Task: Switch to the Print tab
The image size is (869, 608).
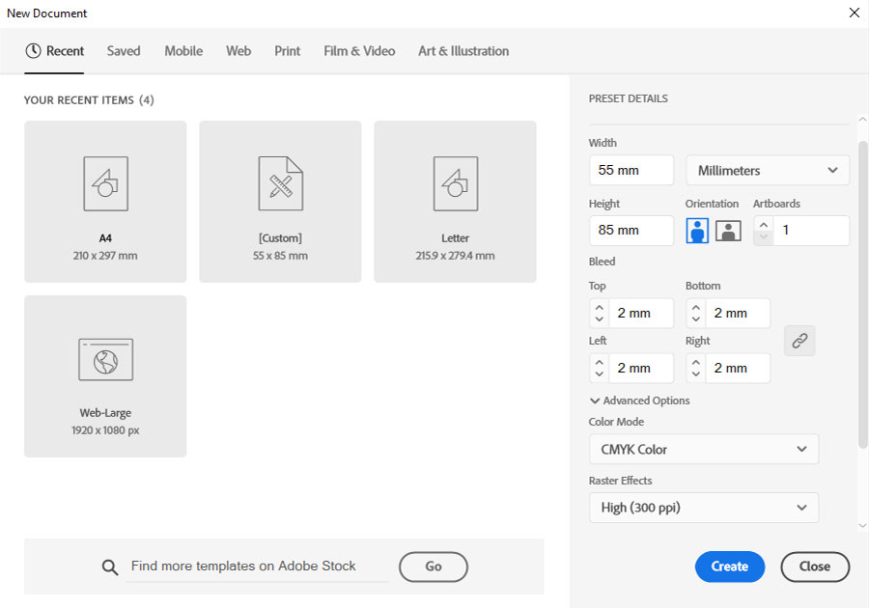Action: pos(287,51)
